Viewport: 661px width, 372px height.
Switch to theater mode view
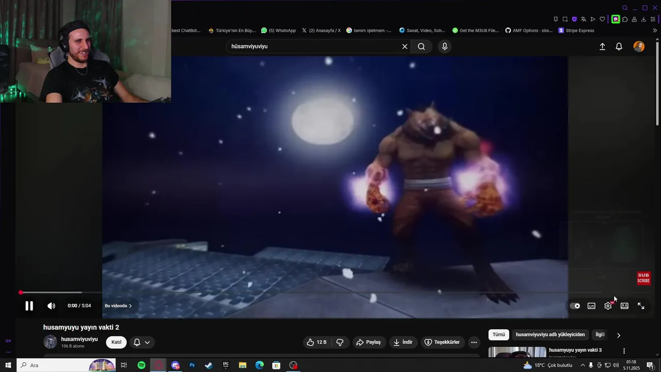click(624, 306)
